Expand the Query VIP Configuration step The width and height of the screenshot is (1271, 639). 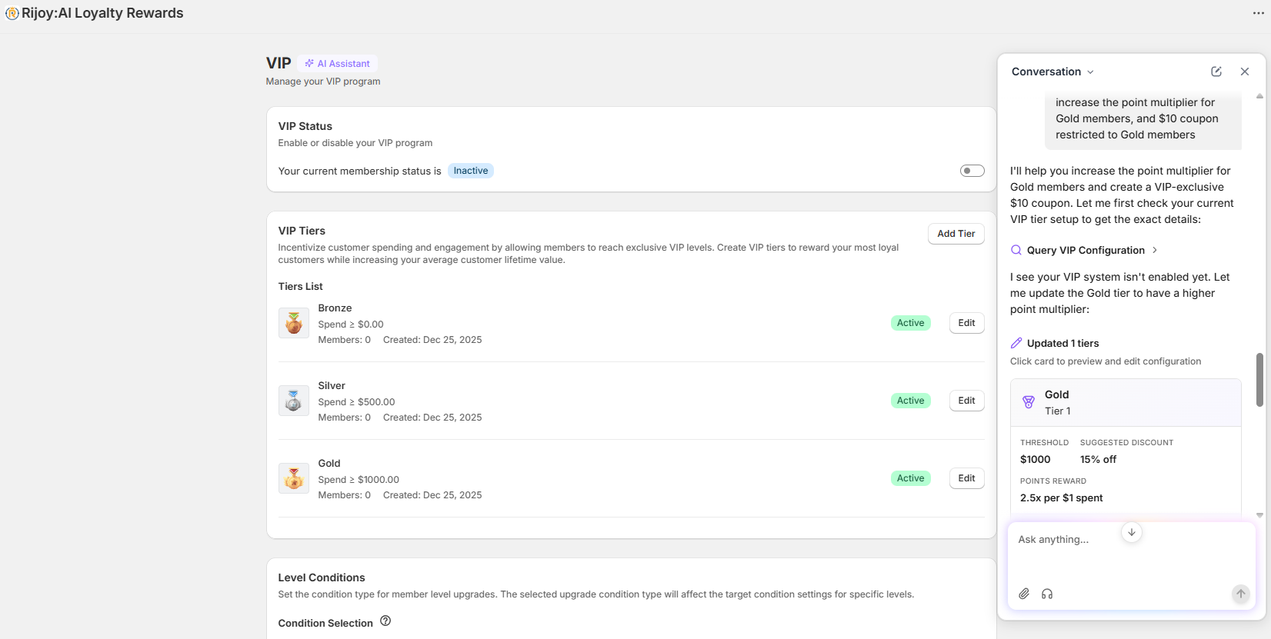click(1084, 250)
